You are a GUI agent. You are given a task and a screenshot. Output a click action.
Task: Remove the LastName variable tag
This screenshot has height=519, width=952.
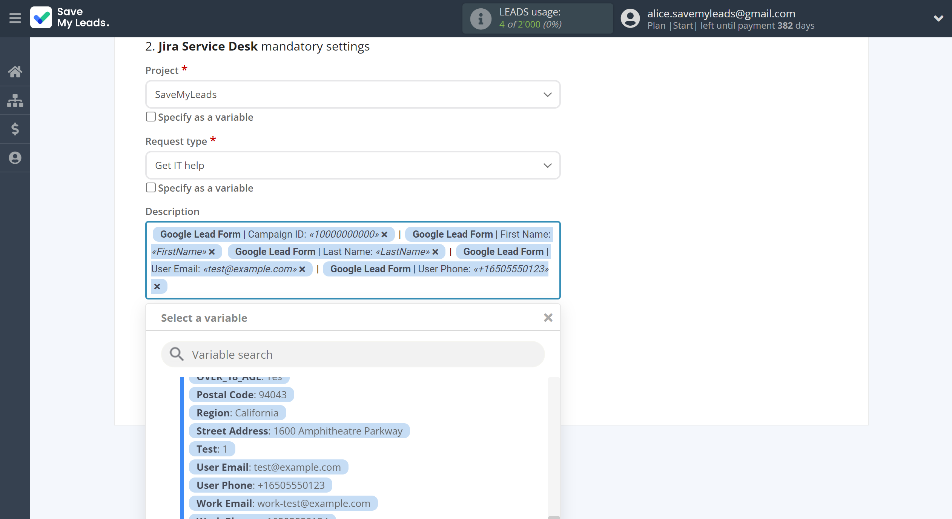coord(435,252)
